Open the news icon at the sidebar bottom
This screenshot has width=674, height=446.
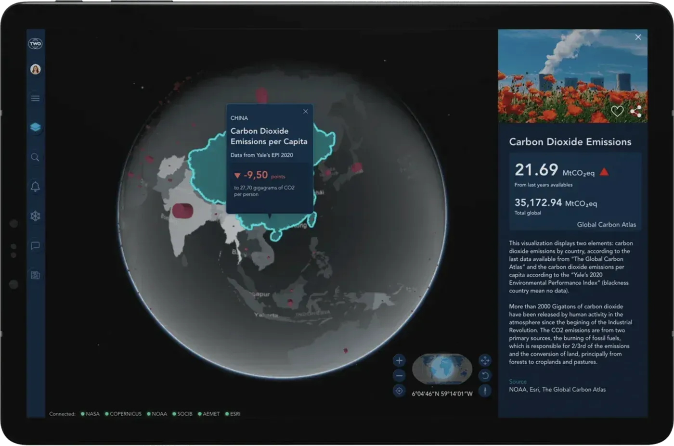point(35,275)
